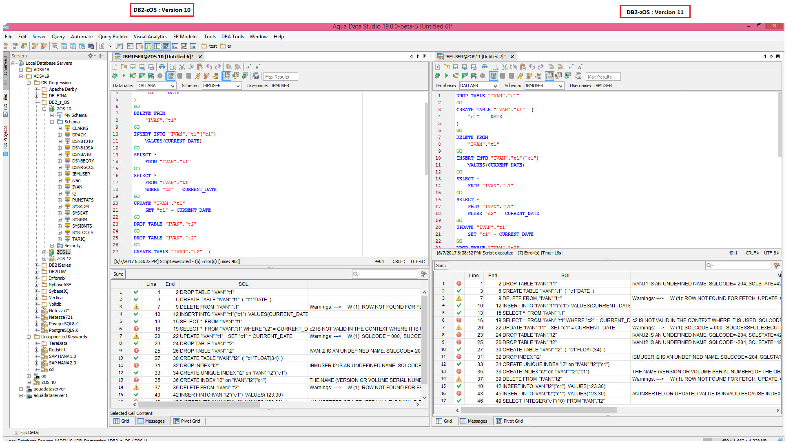This screenshot has height=443, width=793.
Task: Expand the ZOS11 server node
Action: (44, 252)
